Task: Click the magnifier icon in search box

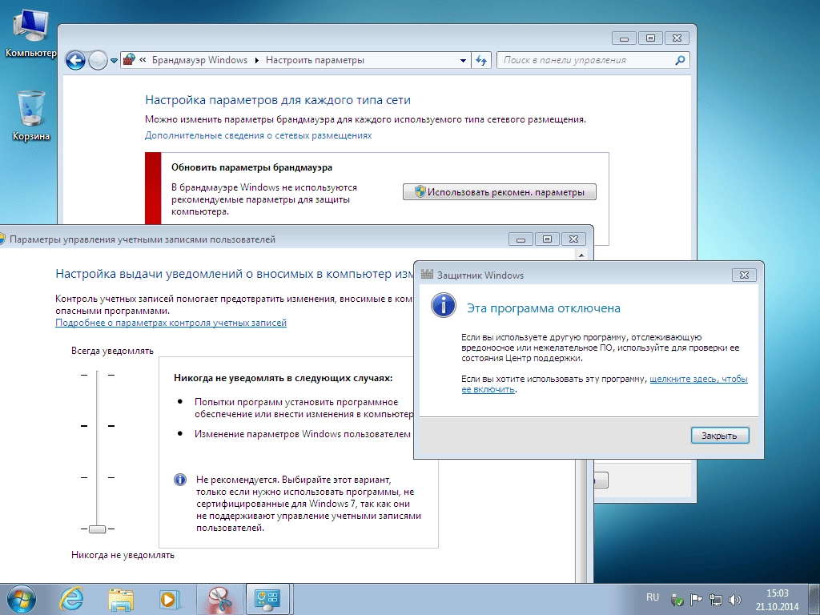Action: pos(680,60)
